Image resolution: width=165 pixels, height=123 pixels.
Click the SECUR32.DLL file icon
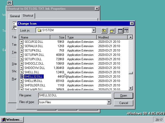tap(22, 42)
